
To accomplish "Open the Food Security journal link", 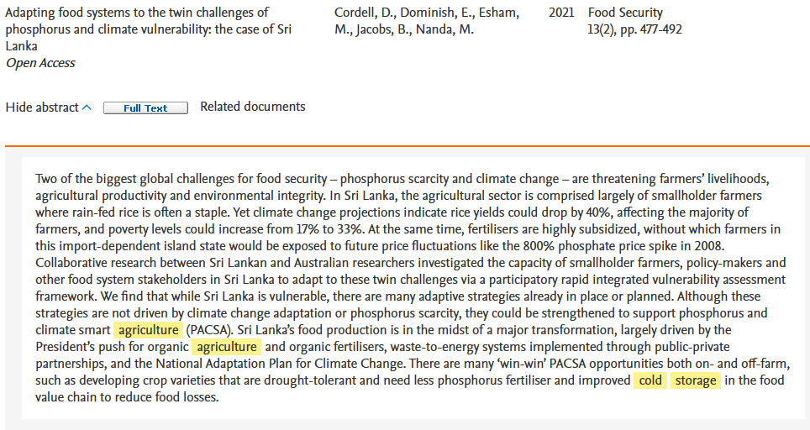I will [x=625, y=13].
